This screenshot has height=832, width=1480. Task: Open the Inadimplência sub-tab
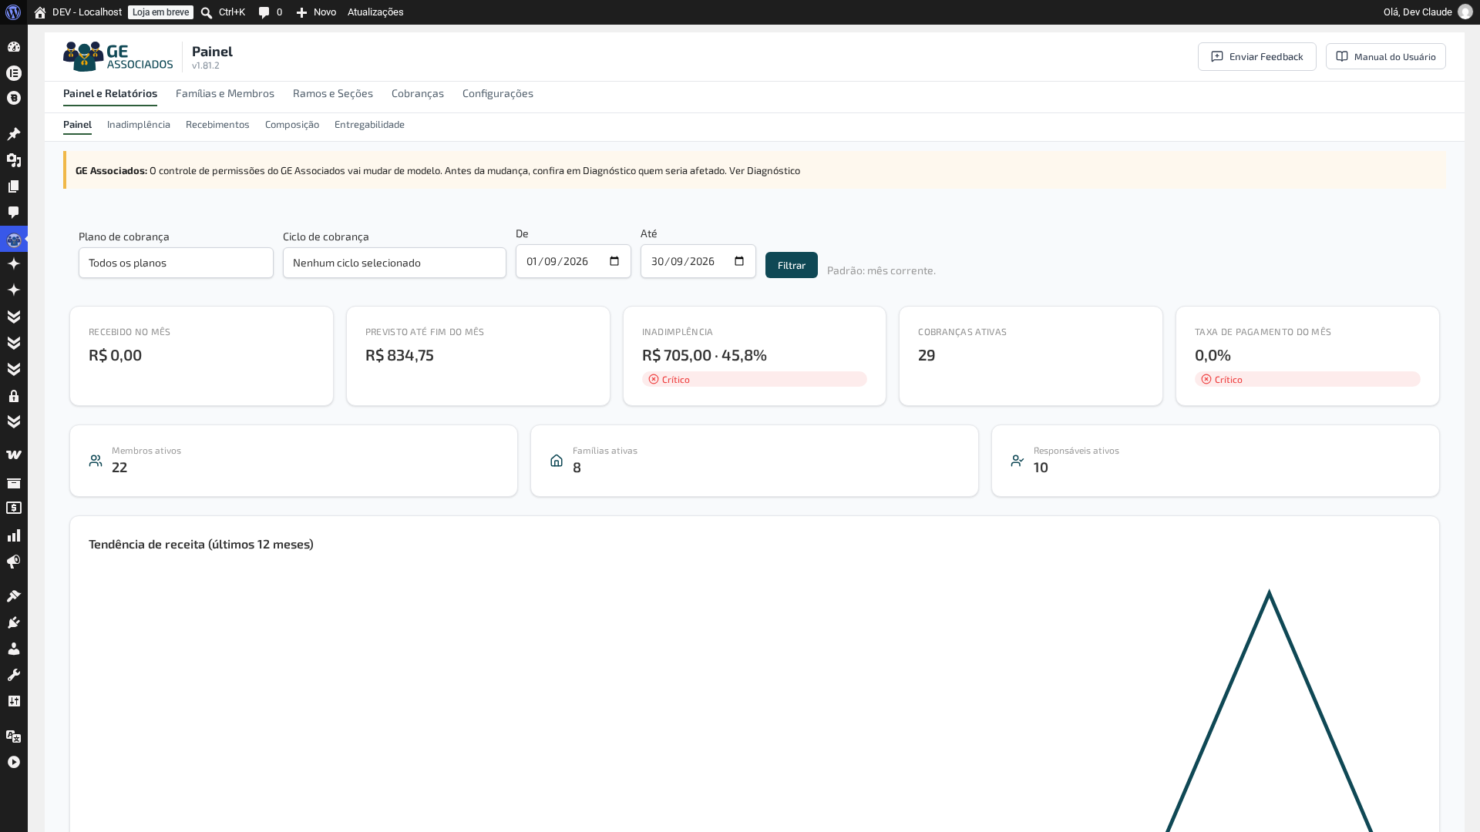pos(139,124)
